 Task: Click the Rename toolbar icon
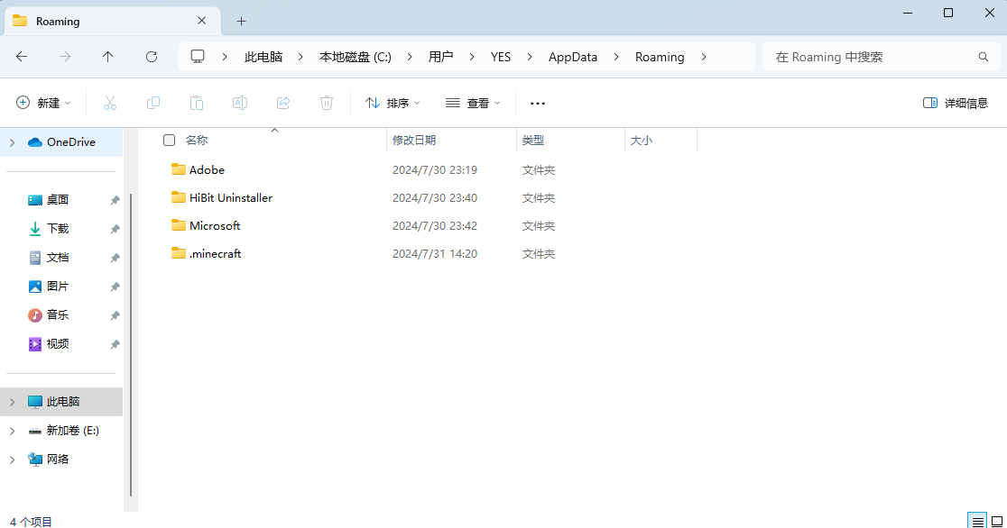click(239, 103)
